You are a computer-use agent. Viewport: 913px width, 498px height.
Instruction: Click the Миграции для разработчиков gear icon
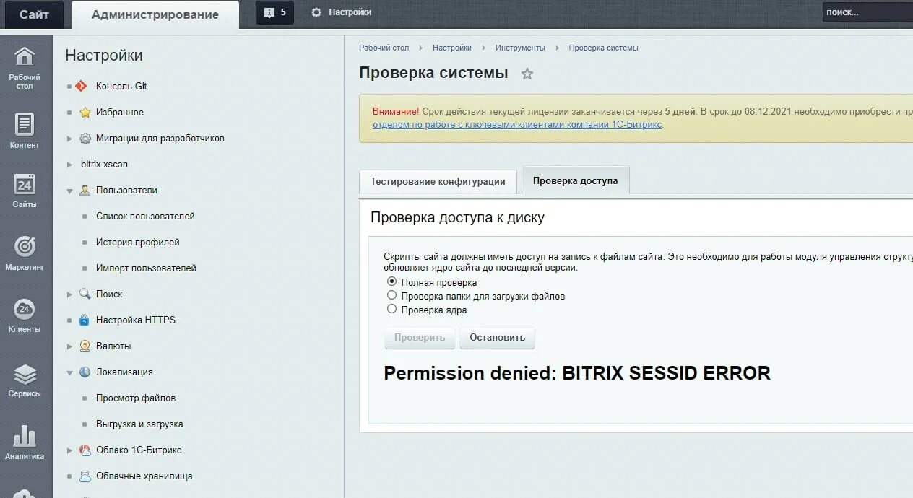click(85, 138)
